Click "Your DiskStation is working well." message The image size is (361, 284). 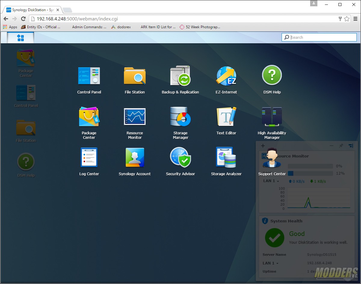[318, 242]
